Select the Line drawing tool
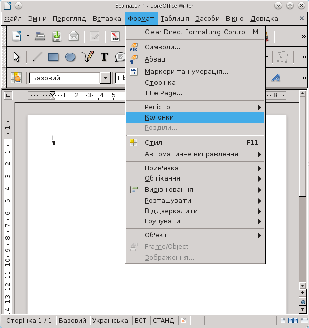Screen dimensions: 309x328 click(37, 57)
